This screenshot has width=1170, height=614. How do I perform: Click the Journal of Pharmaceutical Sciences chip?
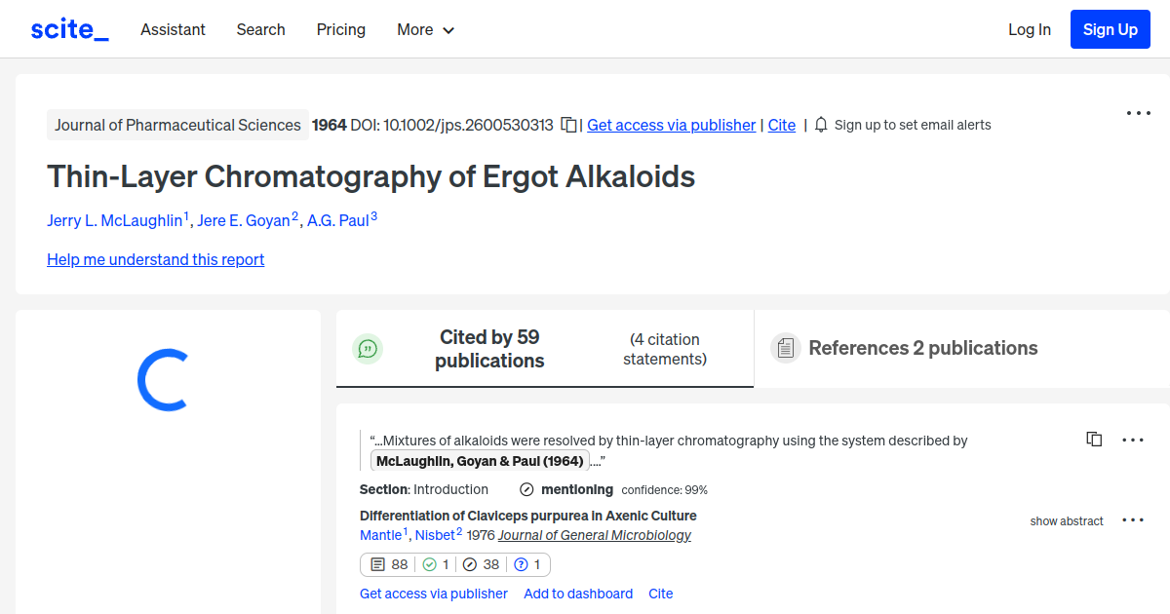coord(177,125)
